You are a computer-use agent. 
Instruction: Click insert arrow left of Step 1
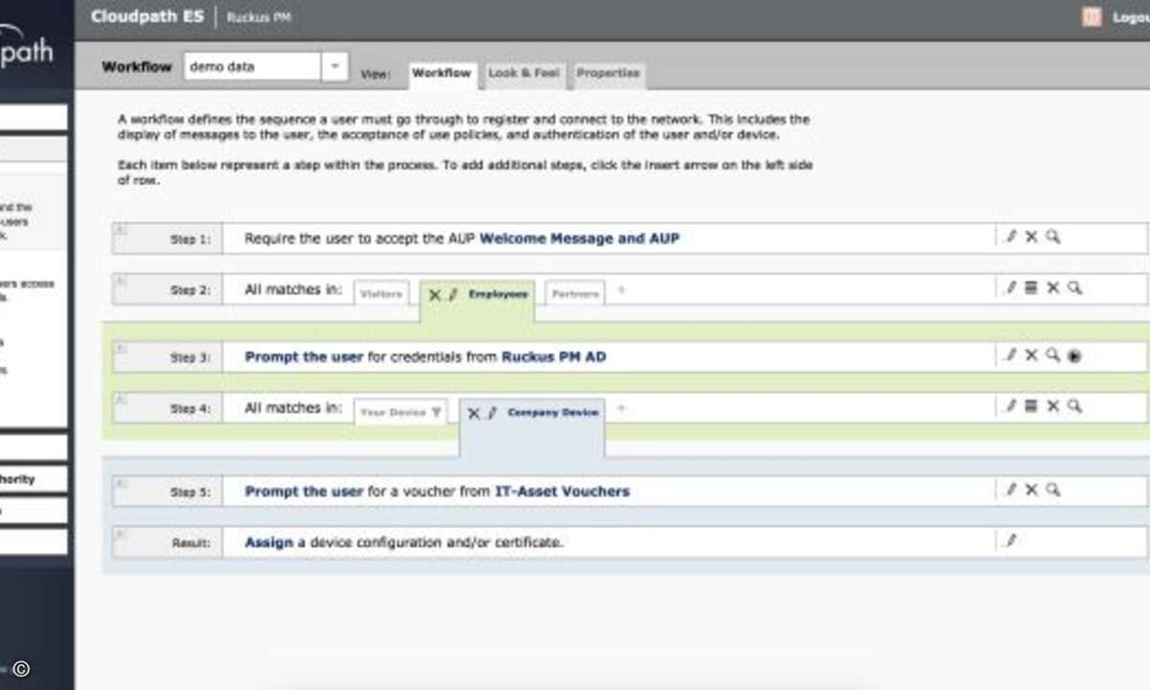[120, 230]
